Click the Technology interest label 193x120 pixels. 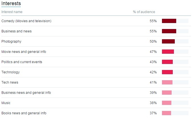click(x=11, y=72)
